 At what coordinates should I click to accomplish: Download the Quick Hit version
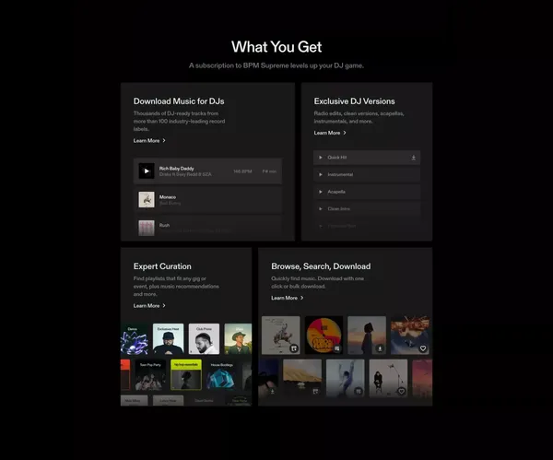pos(413,158)
